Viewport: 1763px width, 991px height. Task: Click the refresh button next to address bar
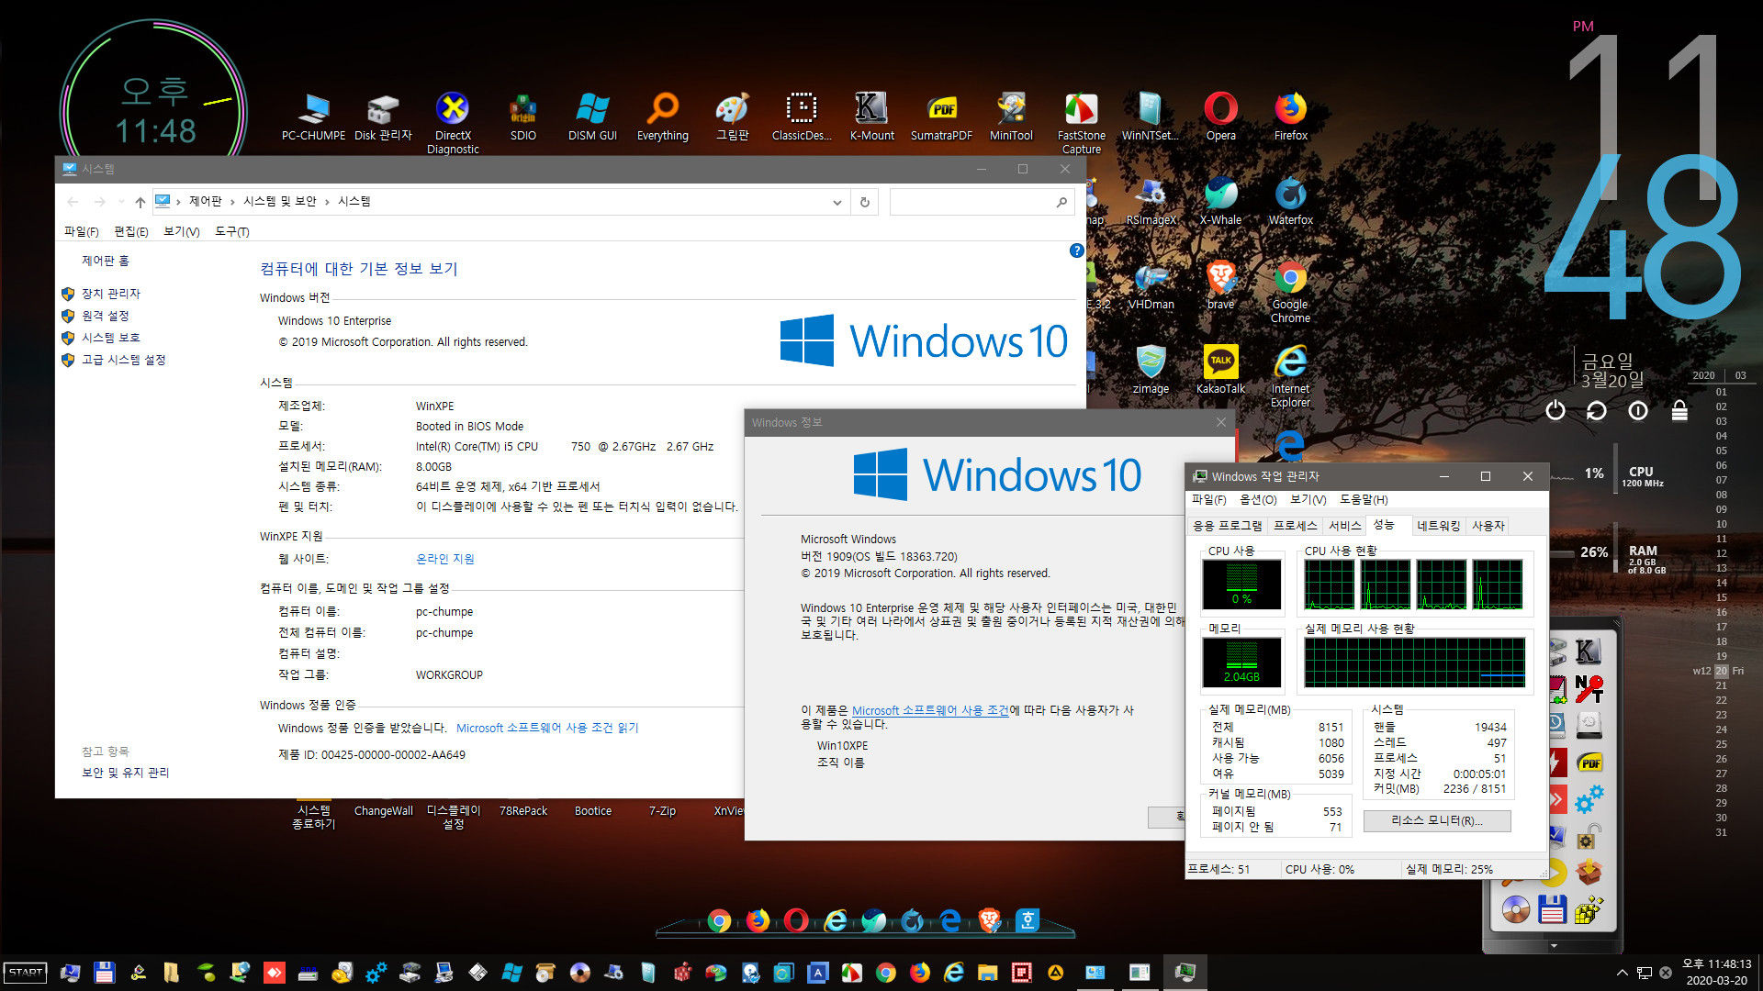(x=864, y=202)
